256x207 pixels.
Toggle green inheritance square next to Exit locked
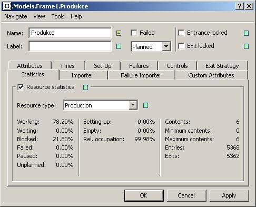(x=247, y=46)
